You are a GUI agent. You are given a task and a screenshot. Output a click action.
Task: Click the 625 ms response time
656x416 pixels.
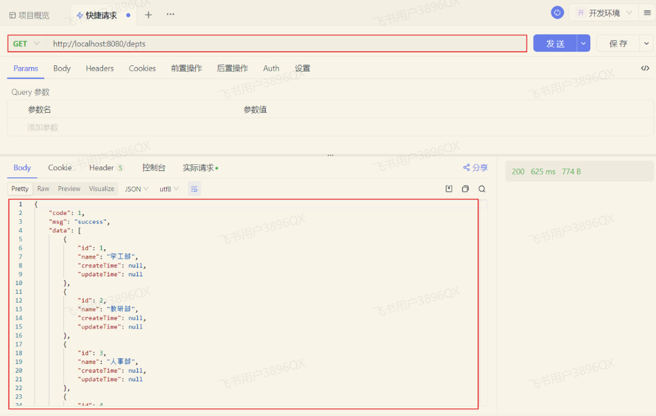tap(543, 172)
